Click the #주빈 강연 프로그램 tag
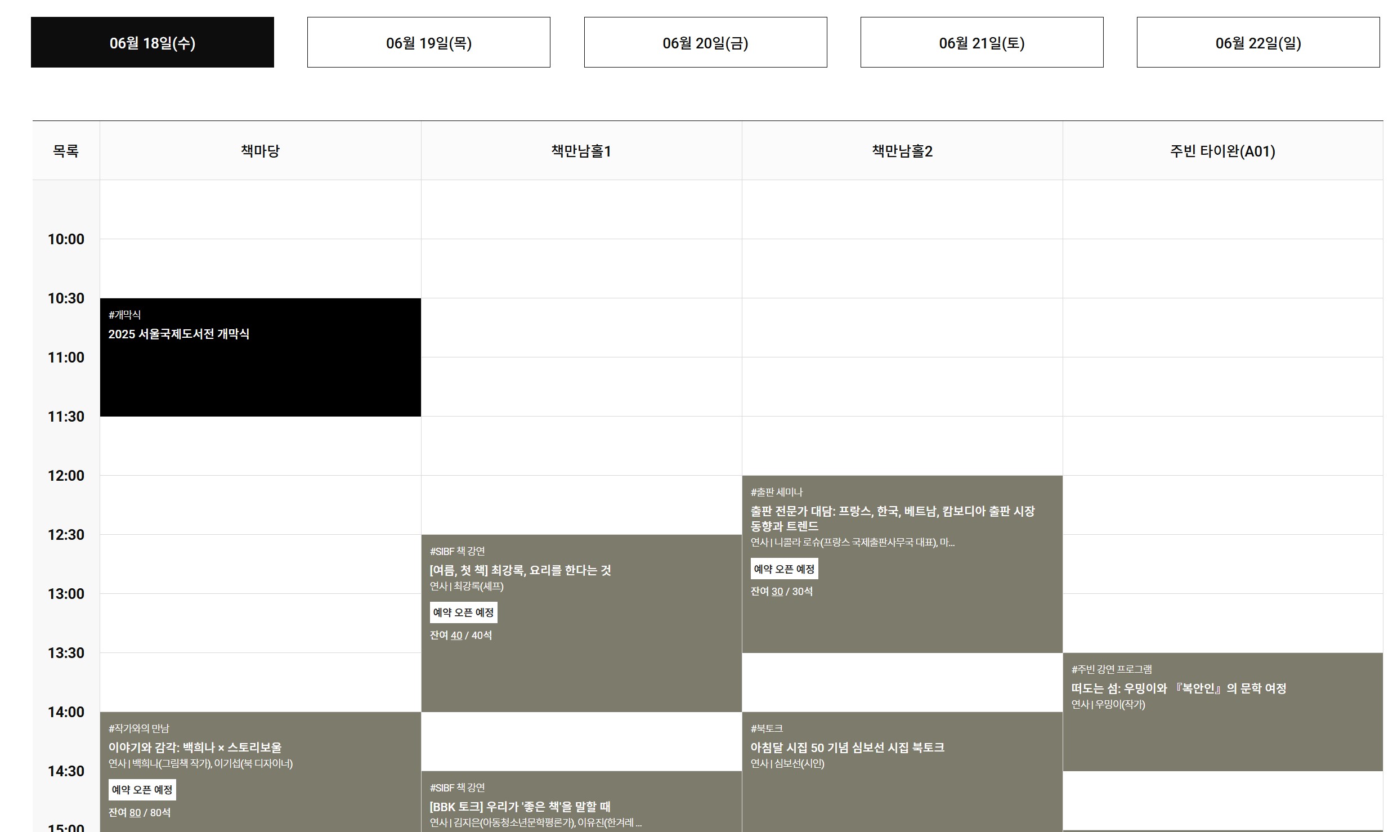The image size is (1393, 832). tap(1112, 669)
